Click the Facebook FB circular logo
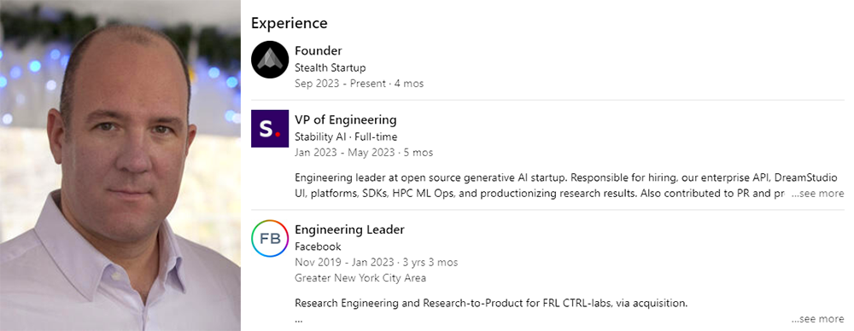This screenshot has width=854, height=331. click(270, 239)
